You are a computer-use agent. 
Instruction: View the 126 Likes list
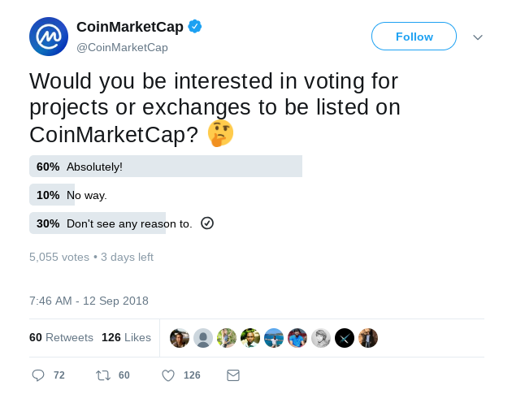pos(126,337)
